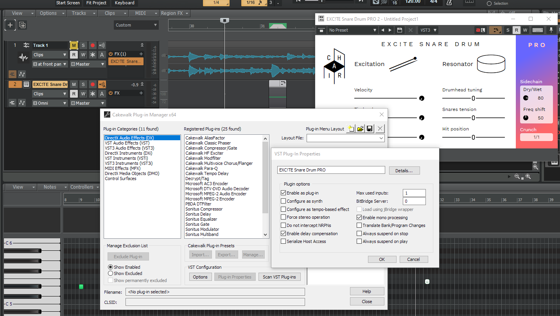Image resolution: width=560 pixels, height=316 pixels.
Task: Click Cancel in VST Plug-In Properties
Action: [x=414, y=259]
